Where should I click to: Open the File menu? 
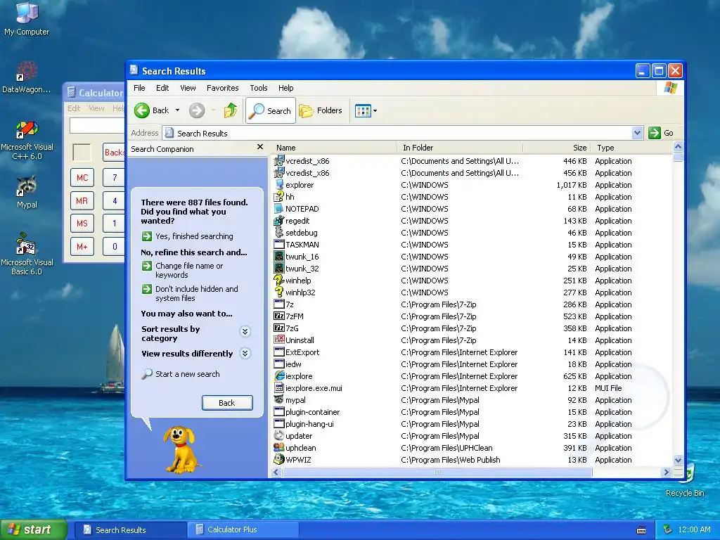[139, 88]
